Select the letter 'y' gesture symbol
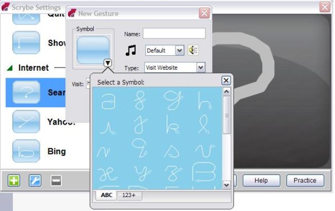The width and height of the screenshot is (335, 211). point(142,173)
